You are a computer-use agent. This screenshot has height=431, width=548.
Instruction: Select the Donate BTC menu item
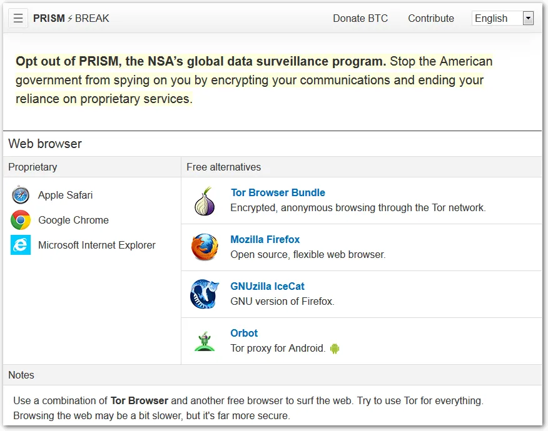[360, 18]
